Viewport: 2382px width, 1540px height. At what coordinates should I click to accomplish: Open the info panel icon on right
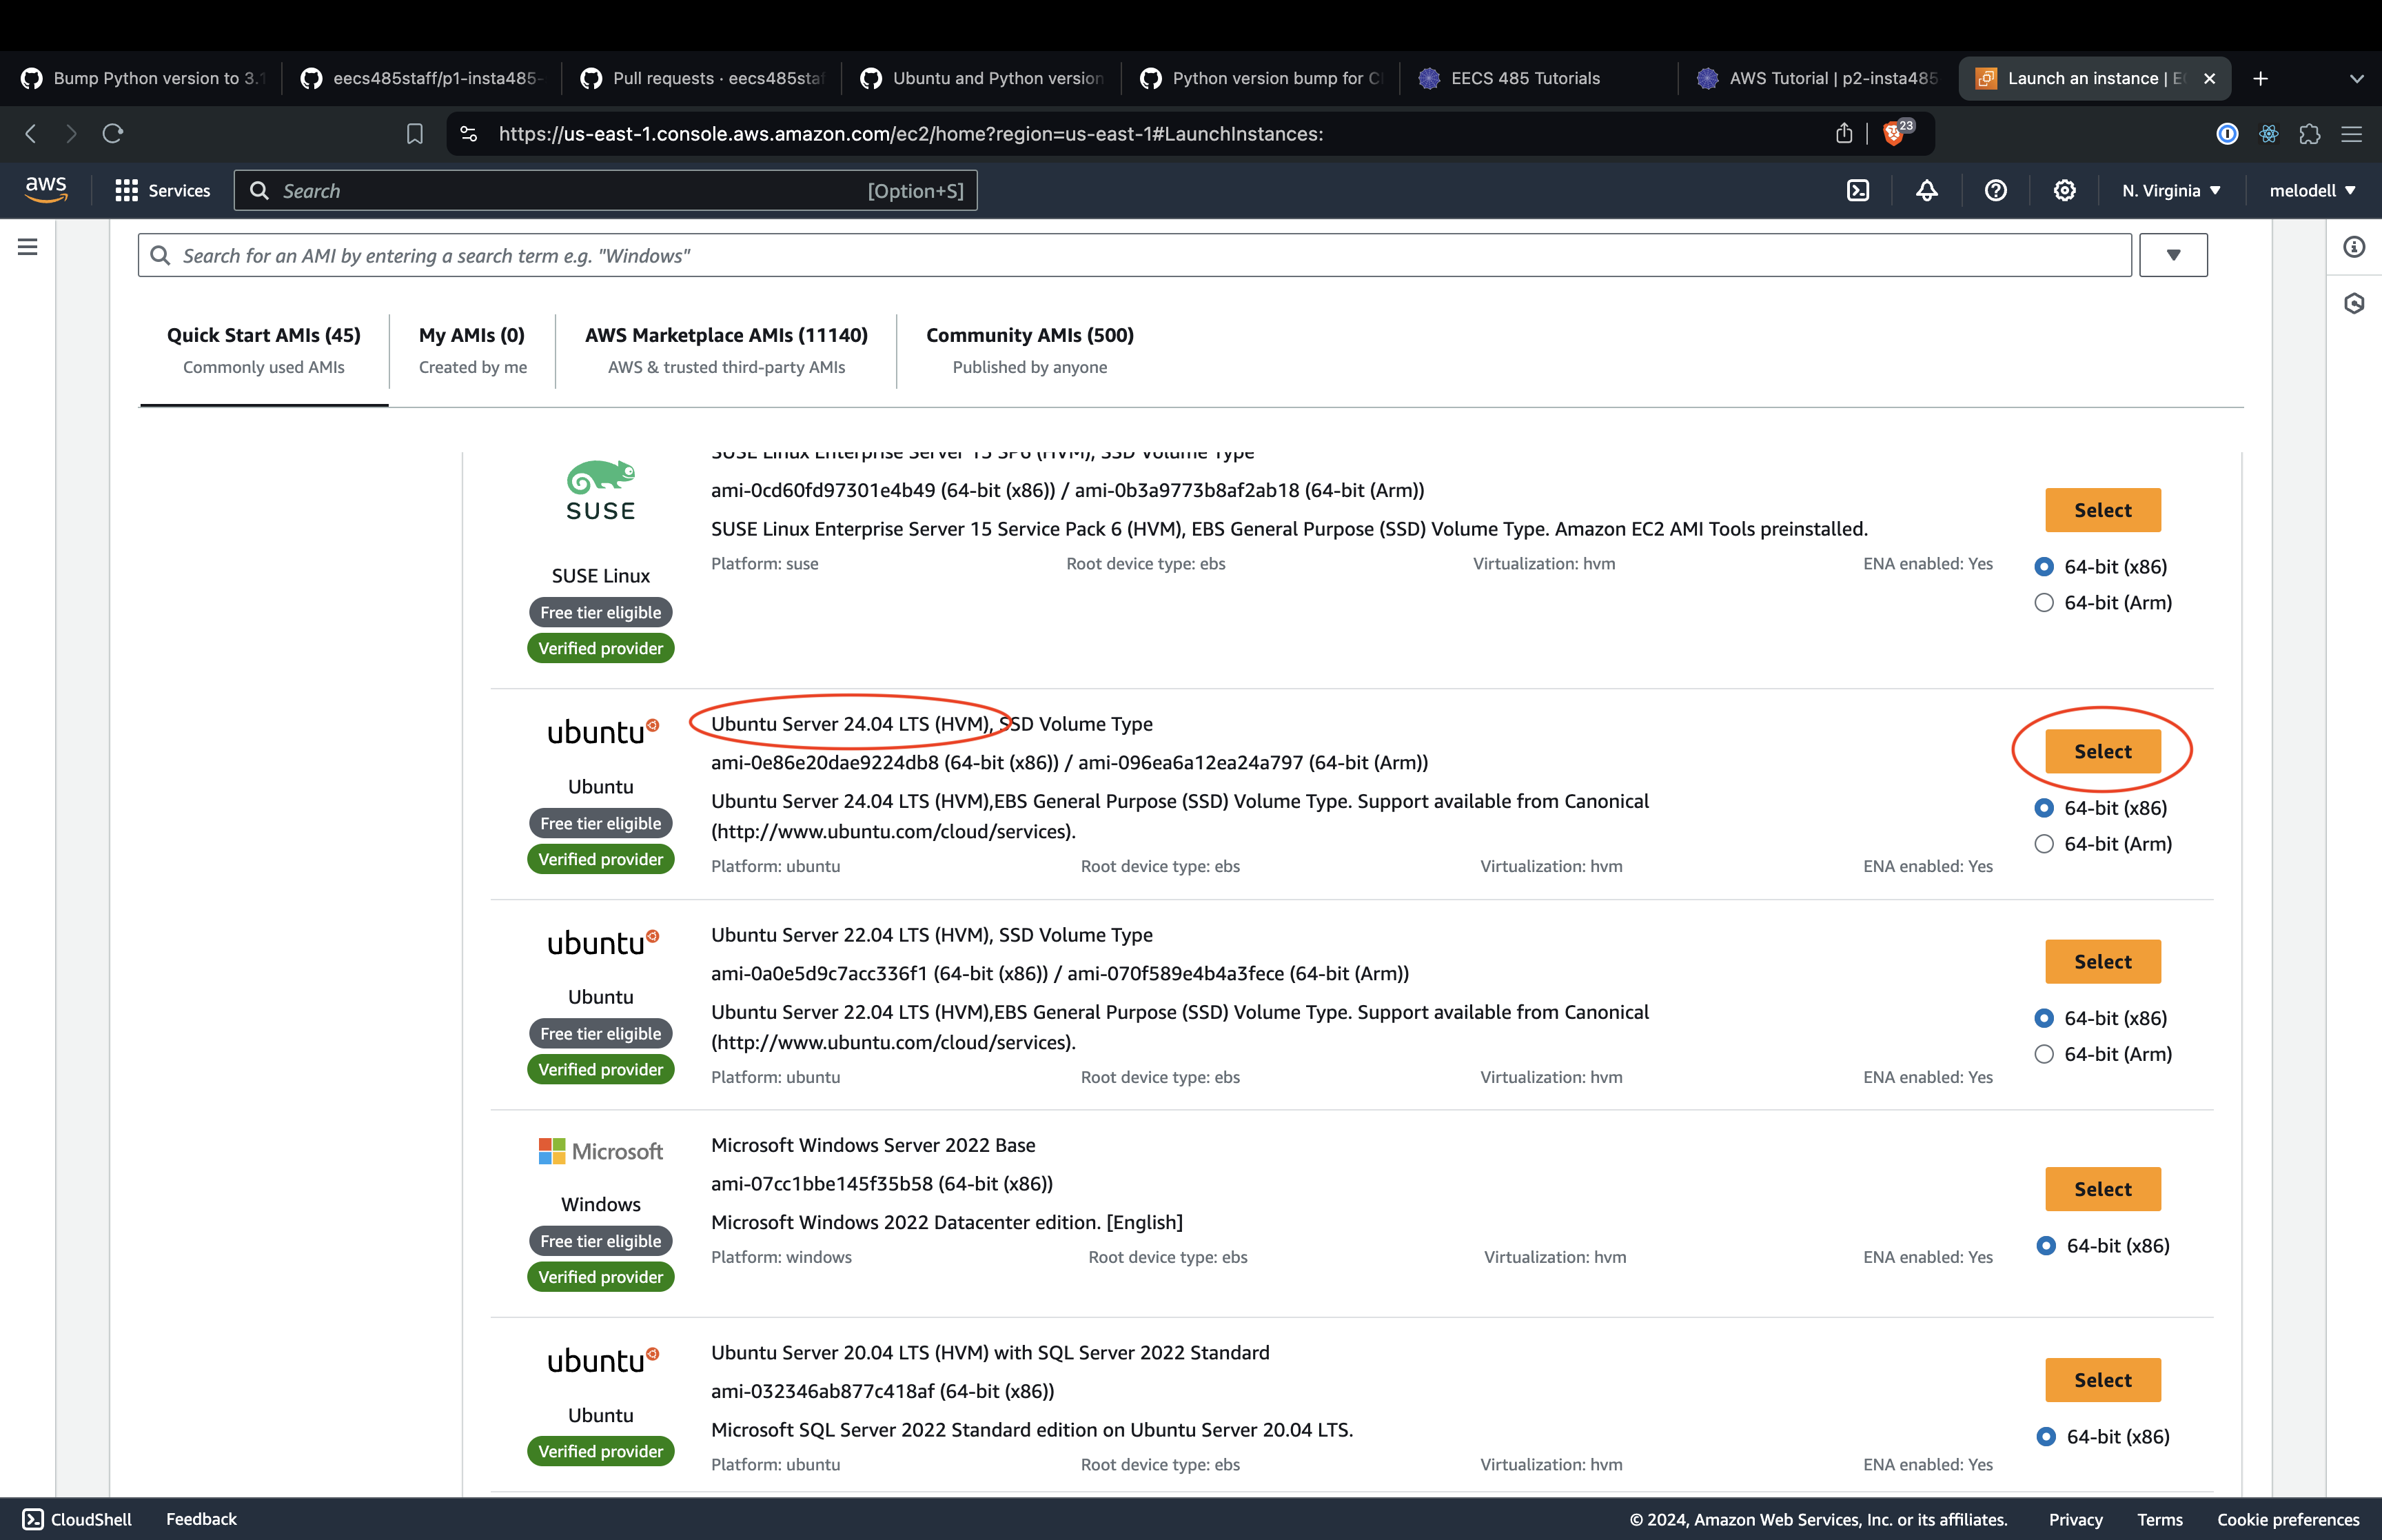click(x=2354, y=246)
